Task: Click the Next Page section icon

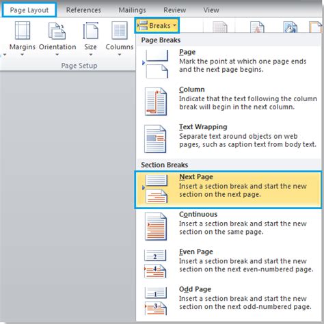Action: pos(156,189)
